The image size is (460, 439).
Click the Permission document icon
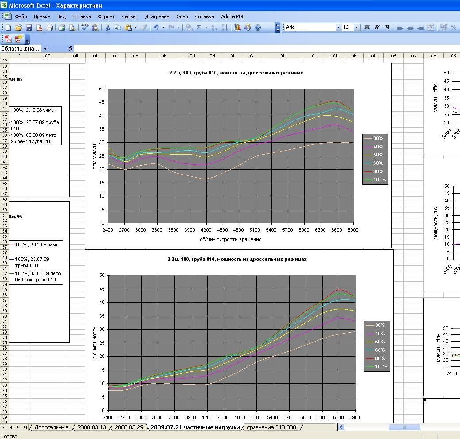(x=39, y=27)
